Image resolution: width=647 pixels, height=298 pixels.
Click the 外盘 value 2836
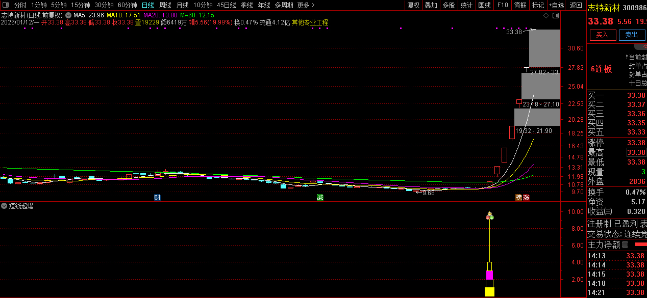[637, 181]
